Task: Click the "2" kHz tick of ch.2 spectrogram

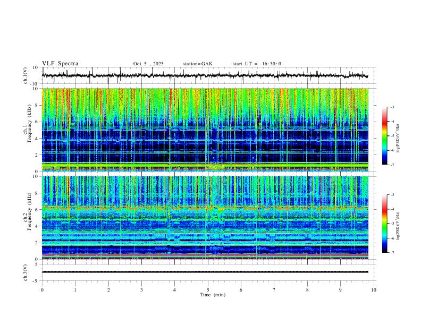Action: coord(36,243)
